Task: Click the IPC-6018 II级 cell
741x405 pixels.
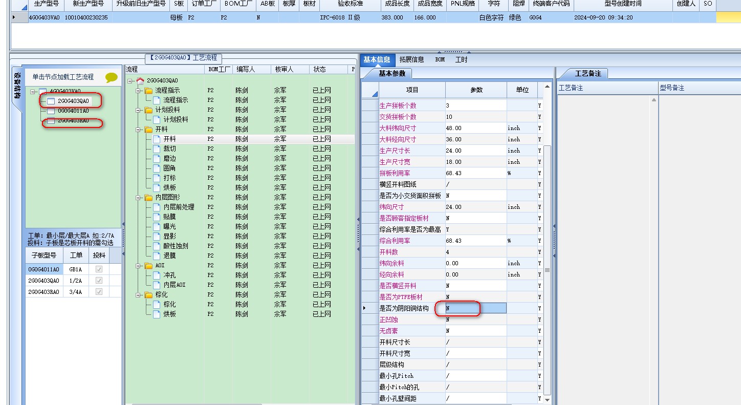Action: click(351, 17)
